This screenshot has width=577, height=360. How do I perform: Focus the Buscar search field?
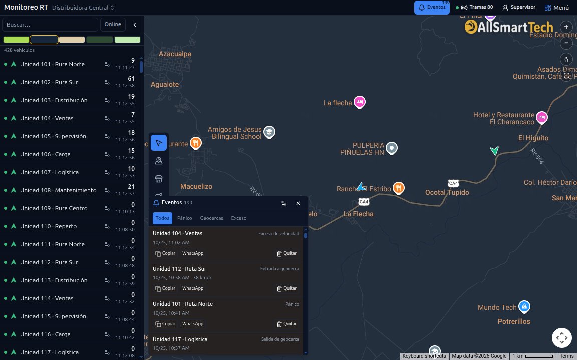tap(50, 25)
